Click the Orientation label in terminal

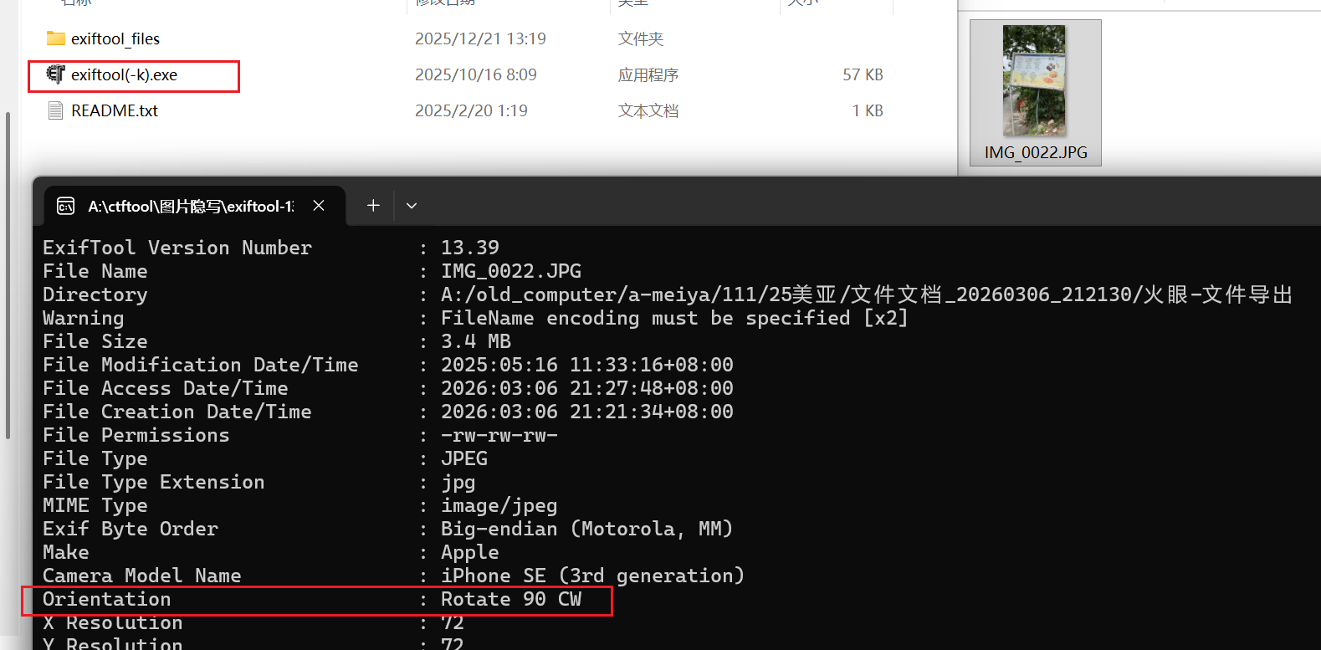(107, 599)
